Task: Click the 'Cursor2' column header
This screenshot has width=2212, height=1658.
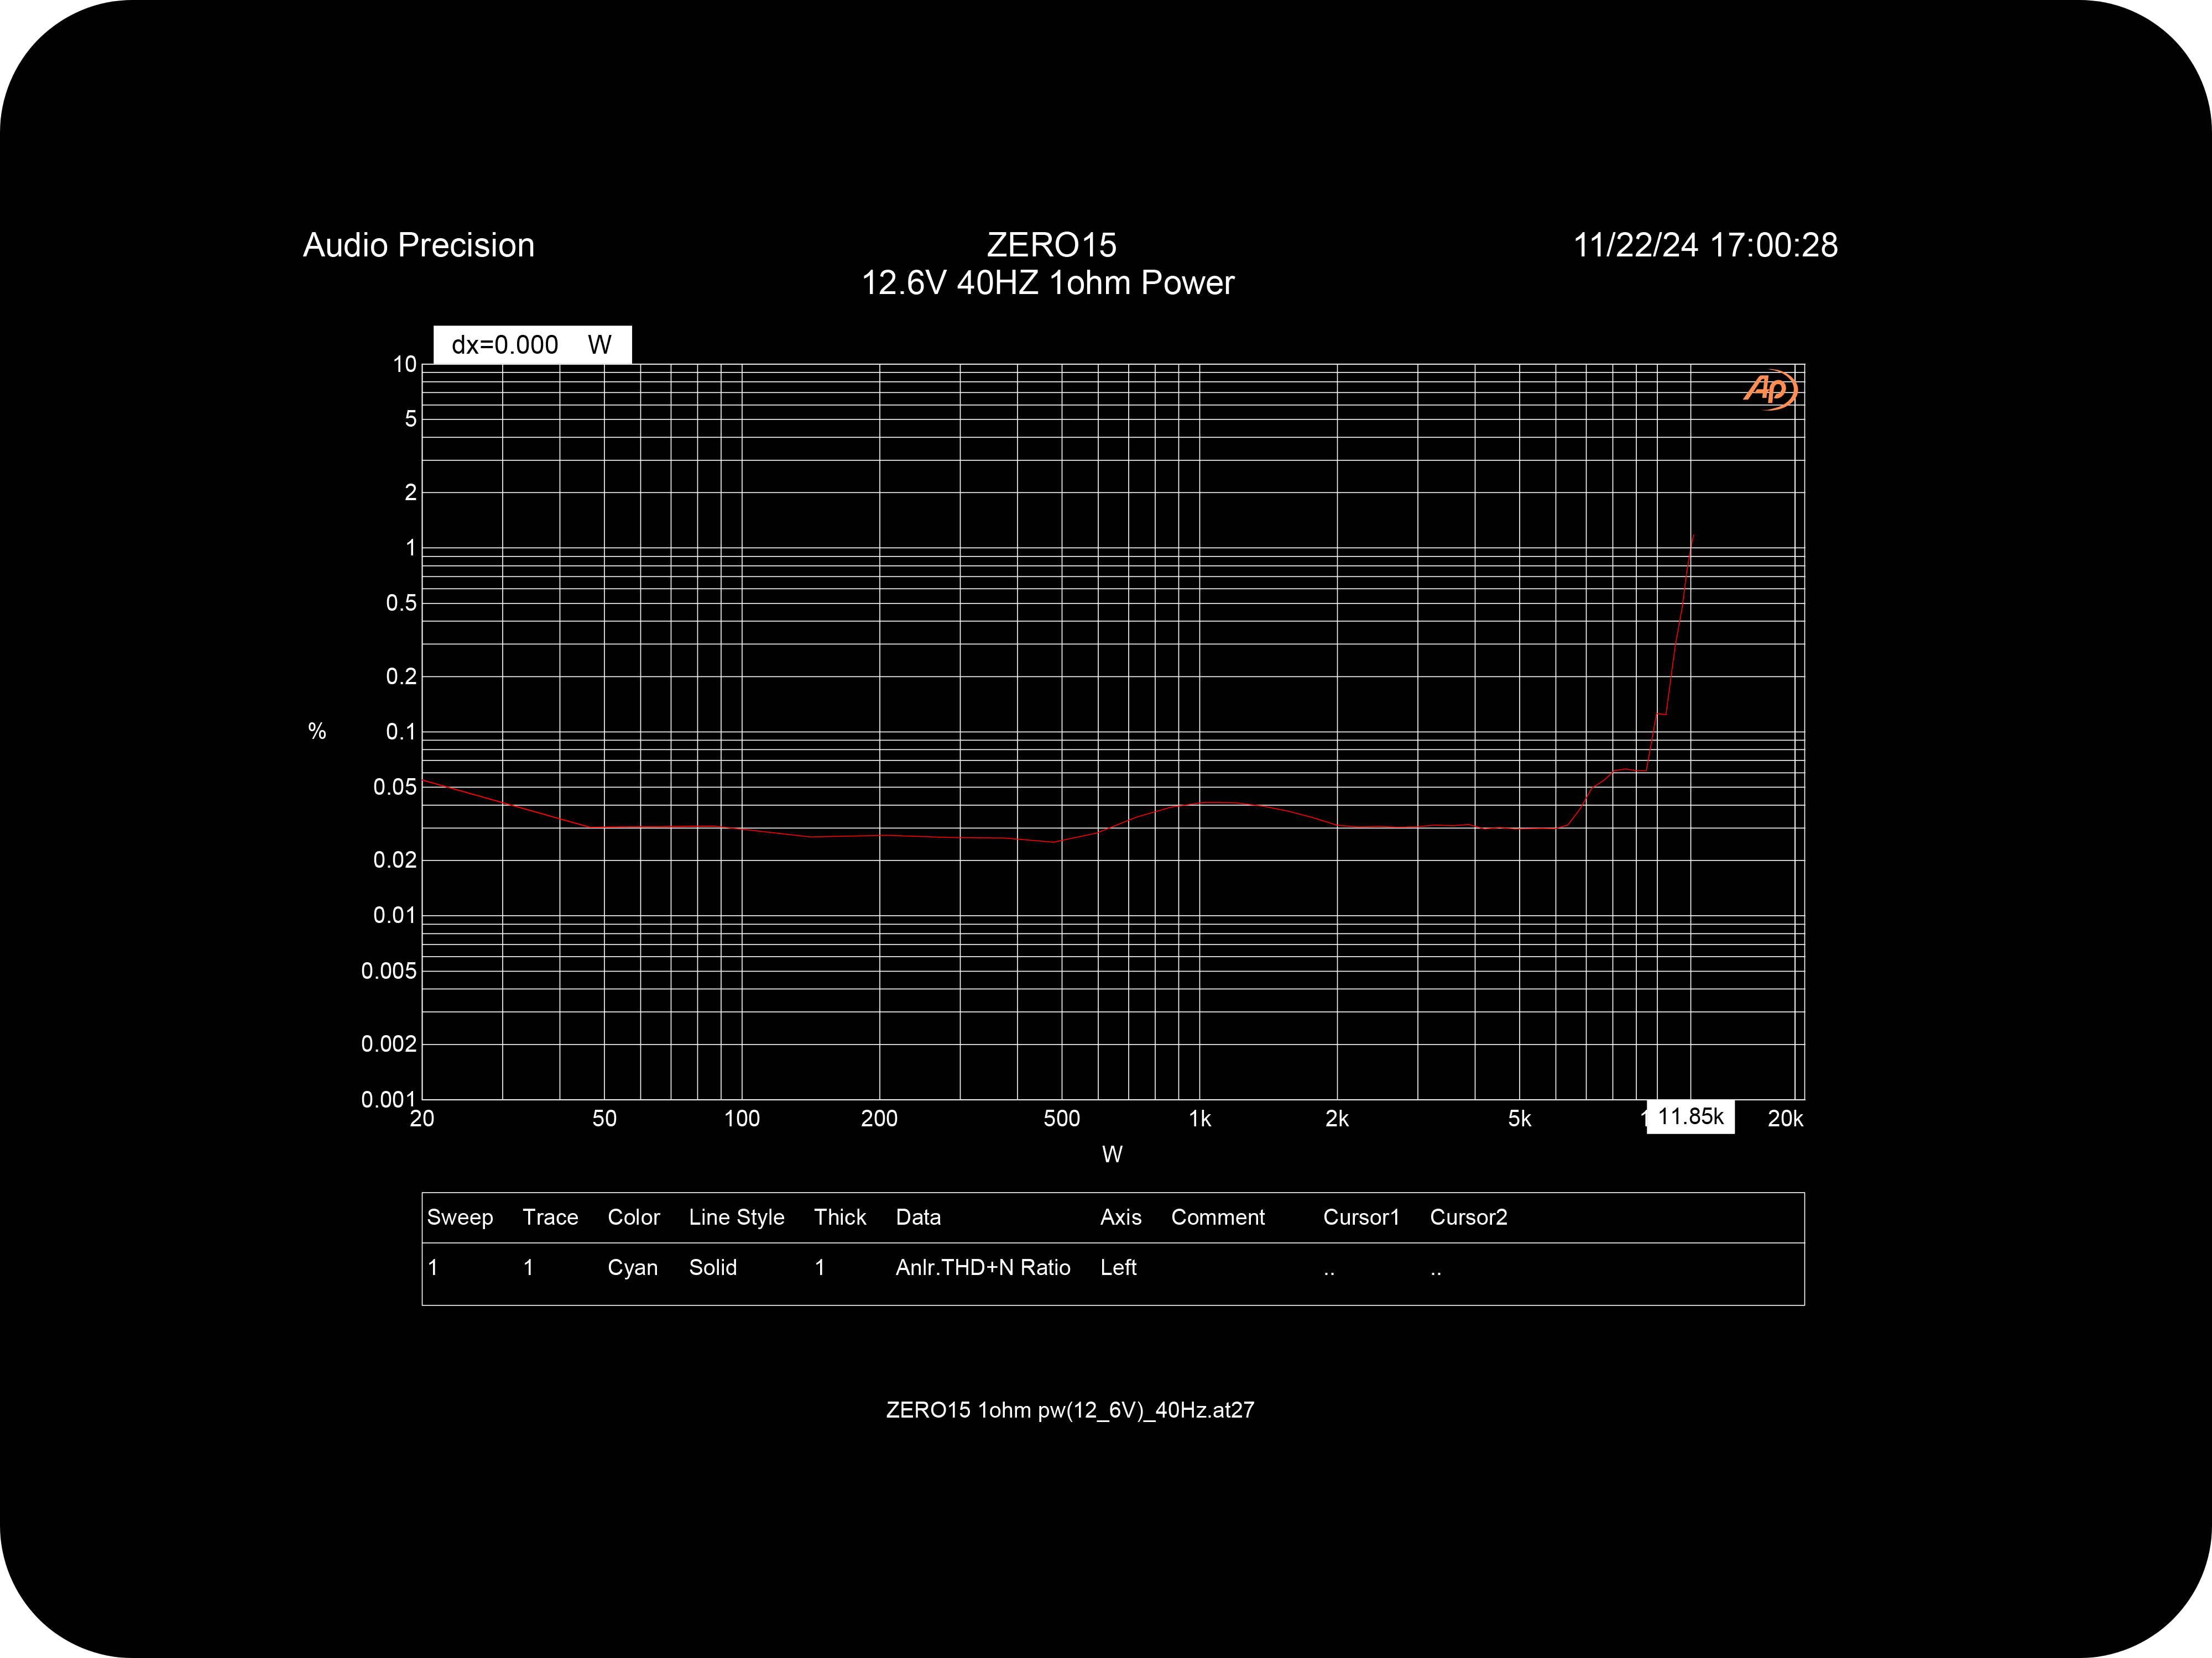Action: pos(1468,1218)
